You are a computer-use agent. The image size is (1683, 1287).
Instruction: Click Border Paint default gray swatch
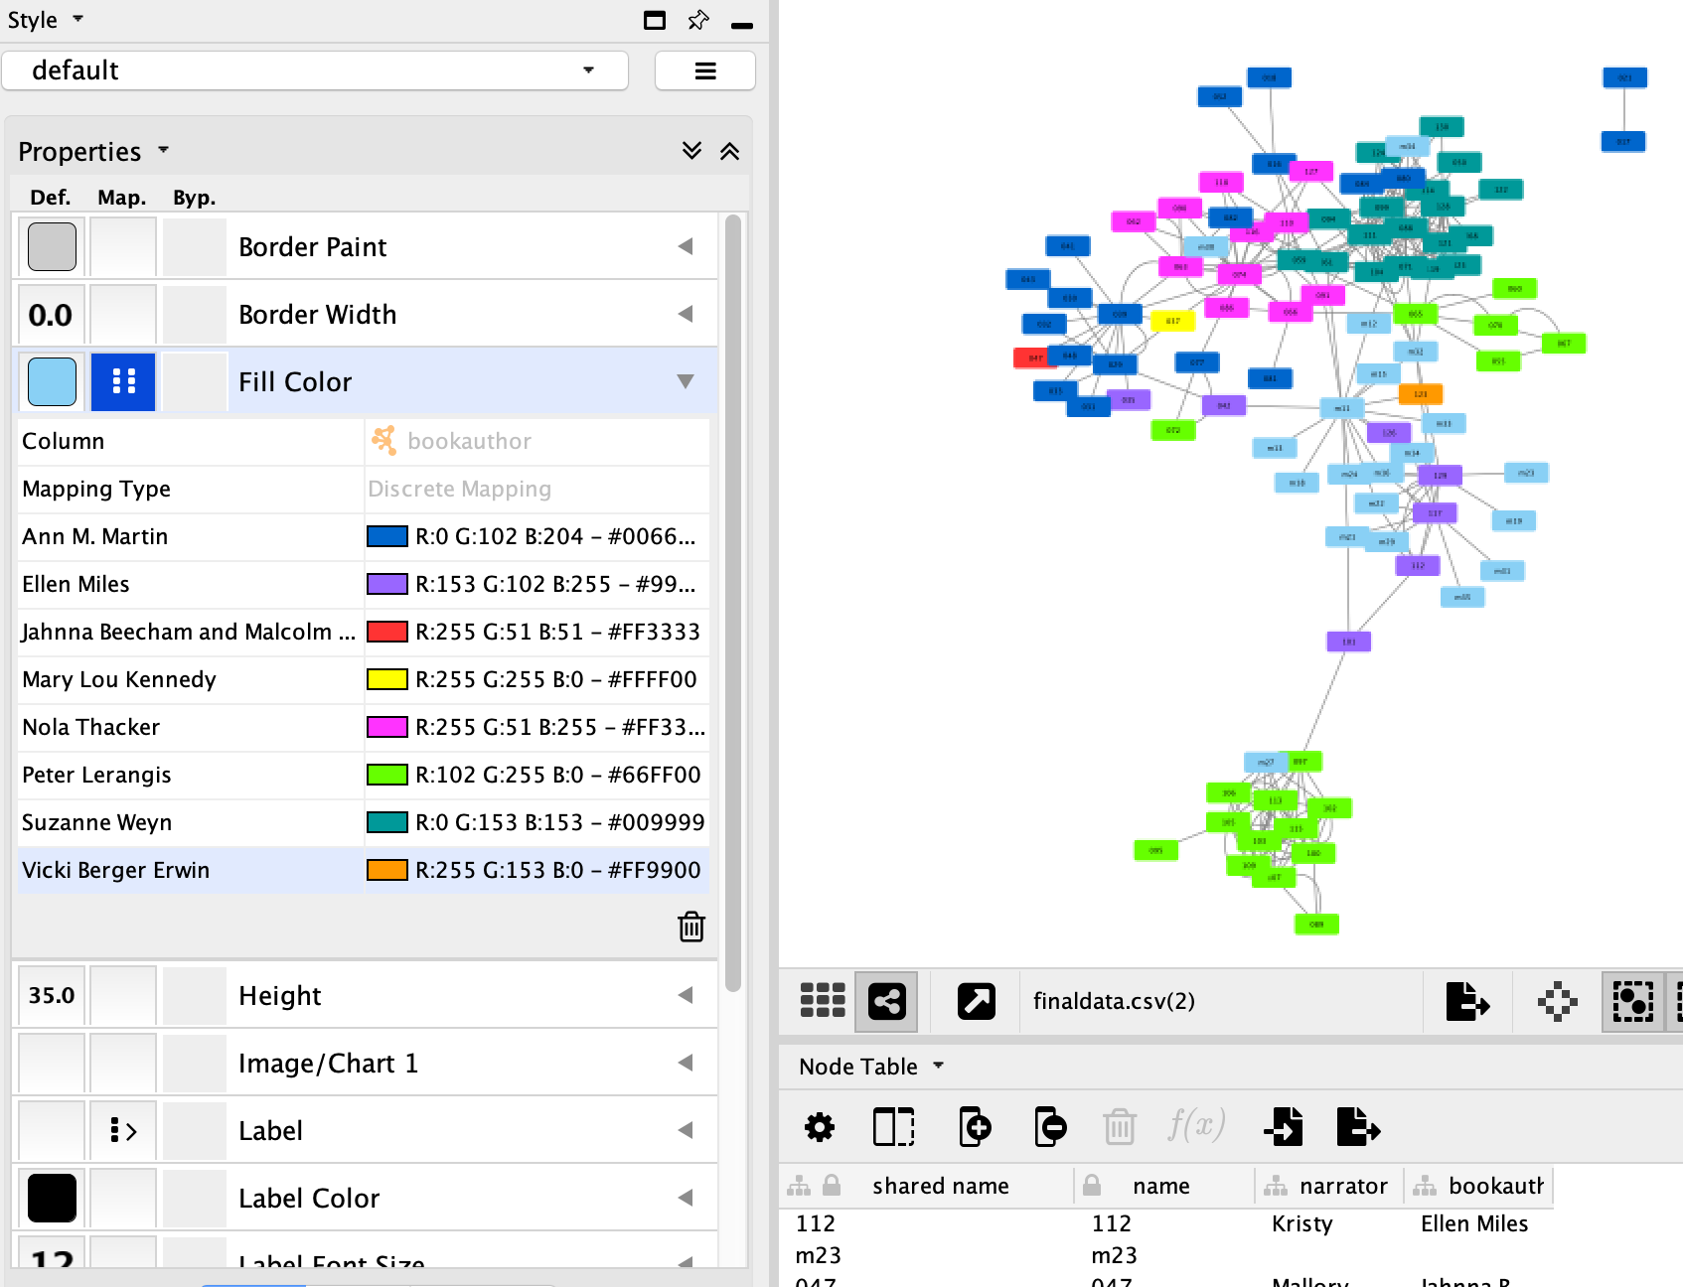point(52,246)
